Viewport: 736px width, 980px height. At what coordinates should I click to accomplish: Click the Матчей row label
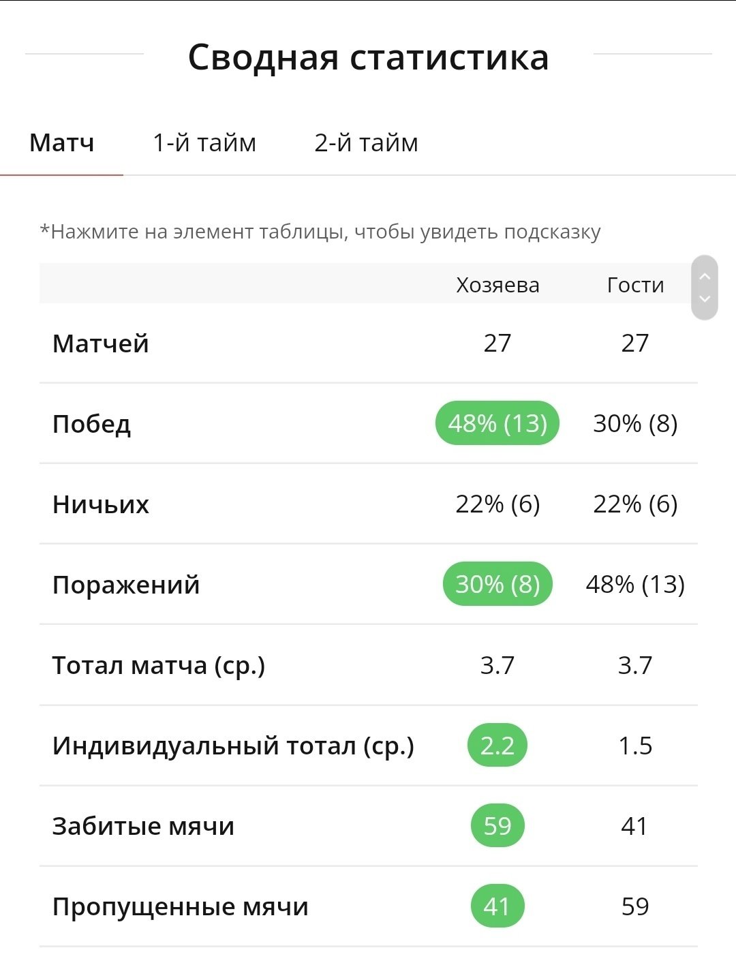[101, 343]
